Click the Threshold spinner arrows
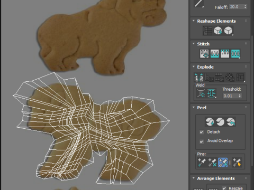254x190 pixels. click(x=240, y=96)
